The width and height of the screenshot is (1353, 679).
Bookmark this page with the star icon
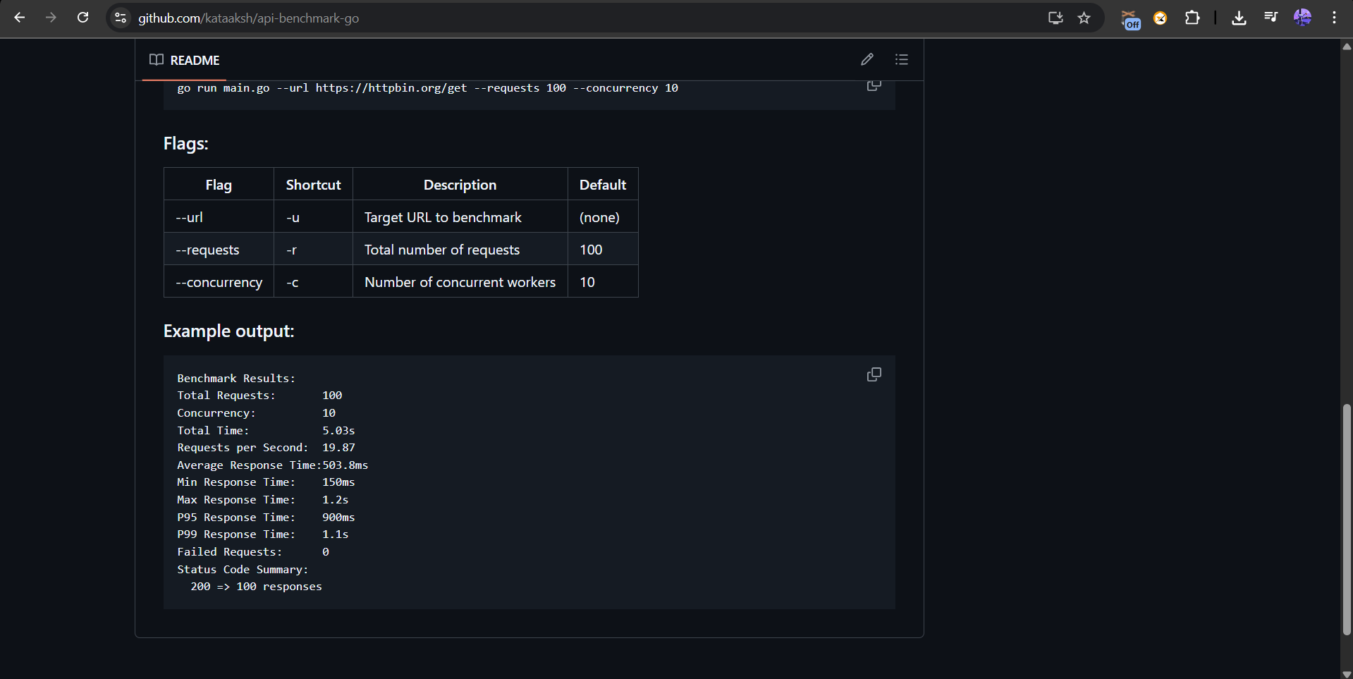pyautogui.click(x=1084, y=18)
